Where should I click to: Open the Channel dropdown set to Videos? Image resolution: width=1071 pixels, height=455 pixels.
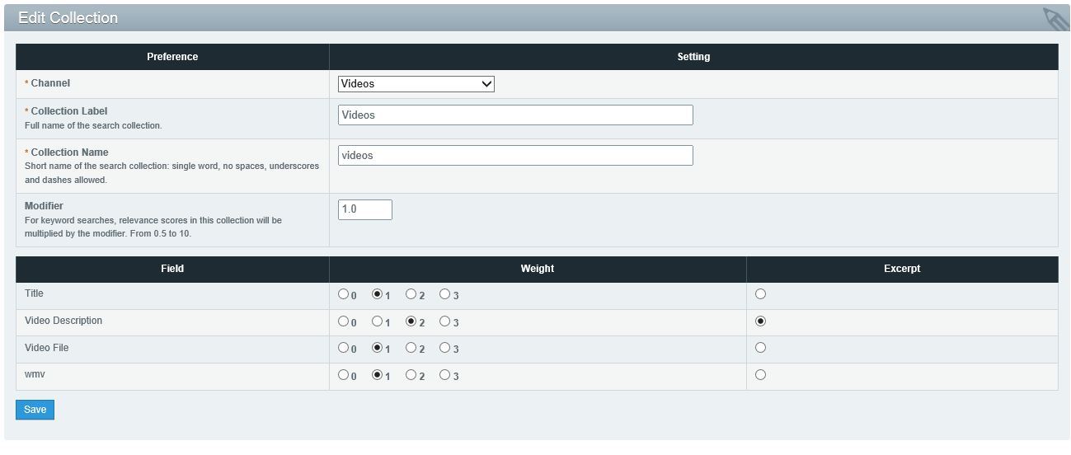416,84
